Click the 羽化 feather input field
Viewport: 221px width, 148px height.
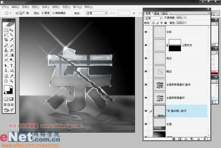coord(46,13)
